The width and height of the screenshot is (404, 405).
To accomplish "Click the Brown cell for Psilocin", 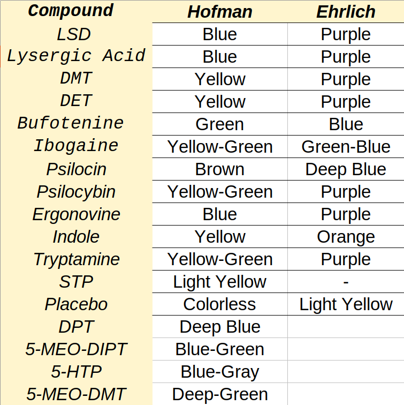I will [220, 169].
